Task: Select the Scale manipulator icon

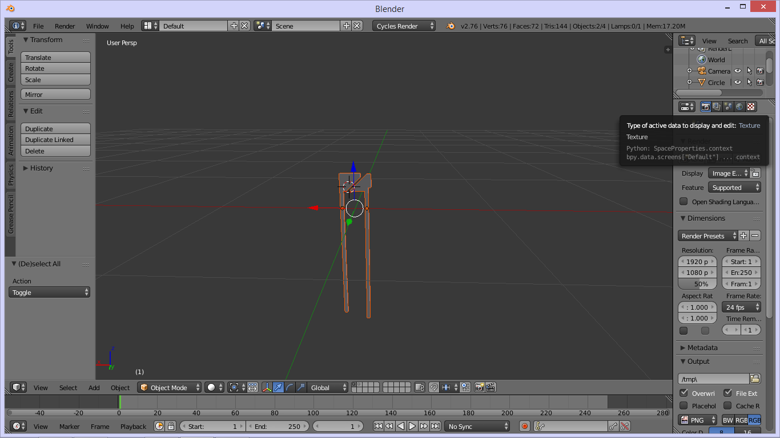Action: click(x=301, y=387)
